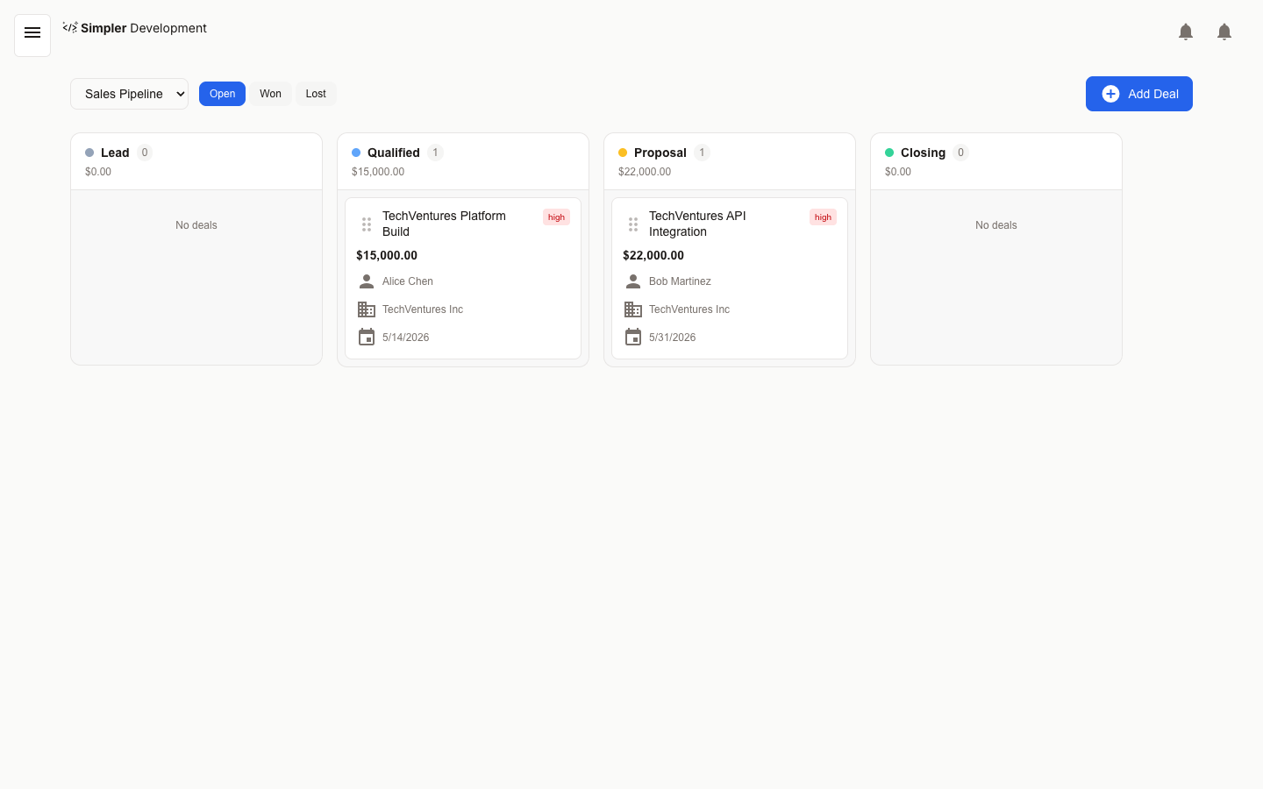Click high priority badge on API Integration

coord(823,217)
